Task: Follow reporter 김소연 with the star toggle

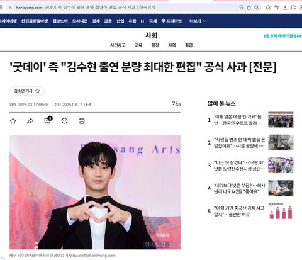Action: 38,91
